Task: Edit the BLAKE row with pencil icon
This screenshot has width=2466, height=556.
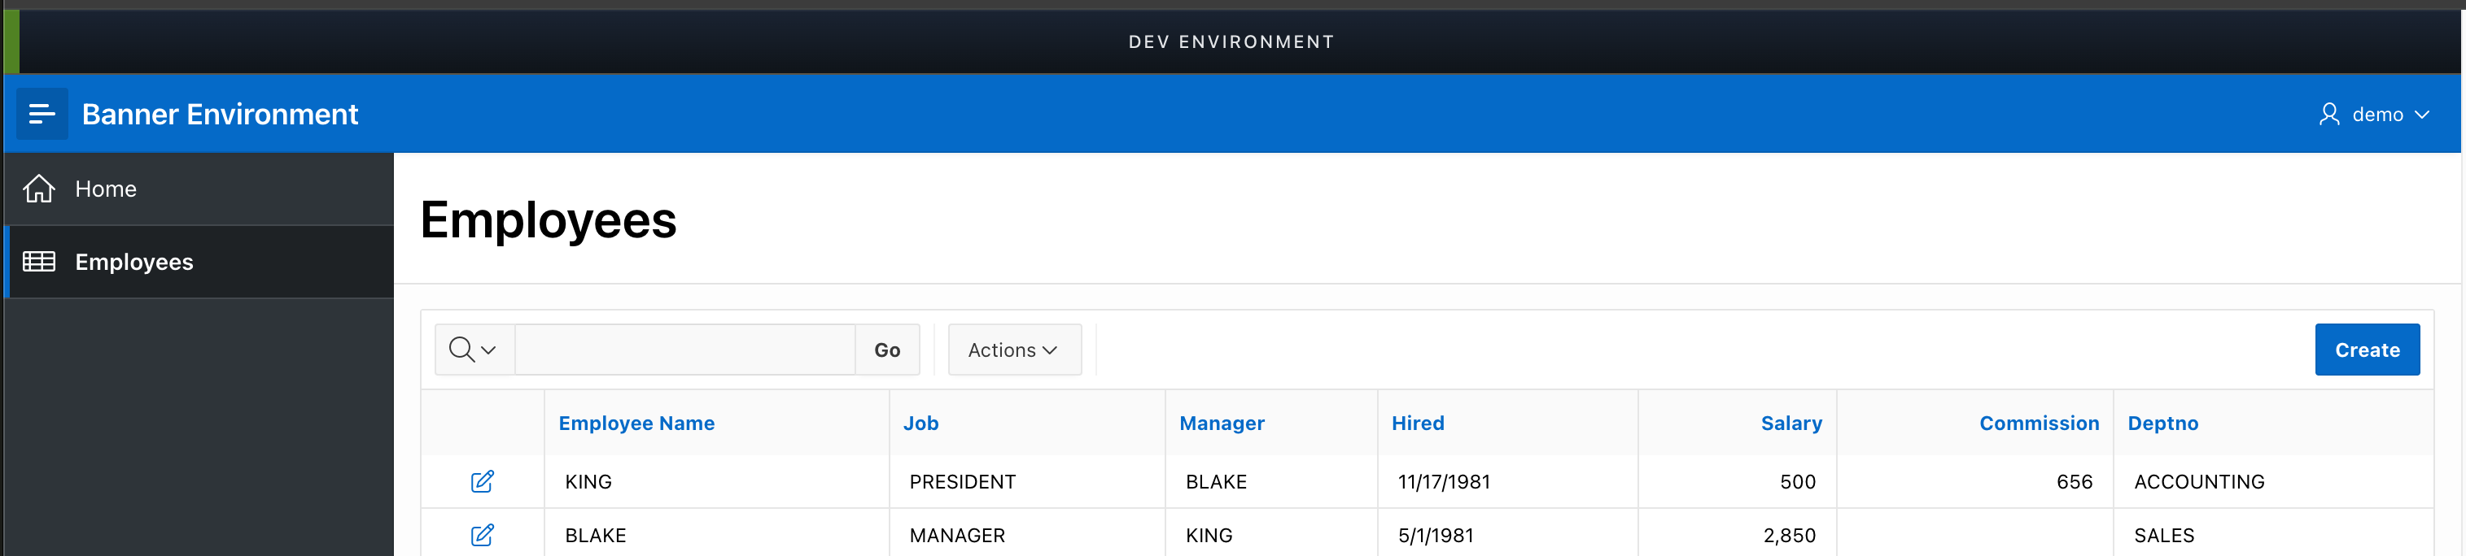Action: click(483, 535)
